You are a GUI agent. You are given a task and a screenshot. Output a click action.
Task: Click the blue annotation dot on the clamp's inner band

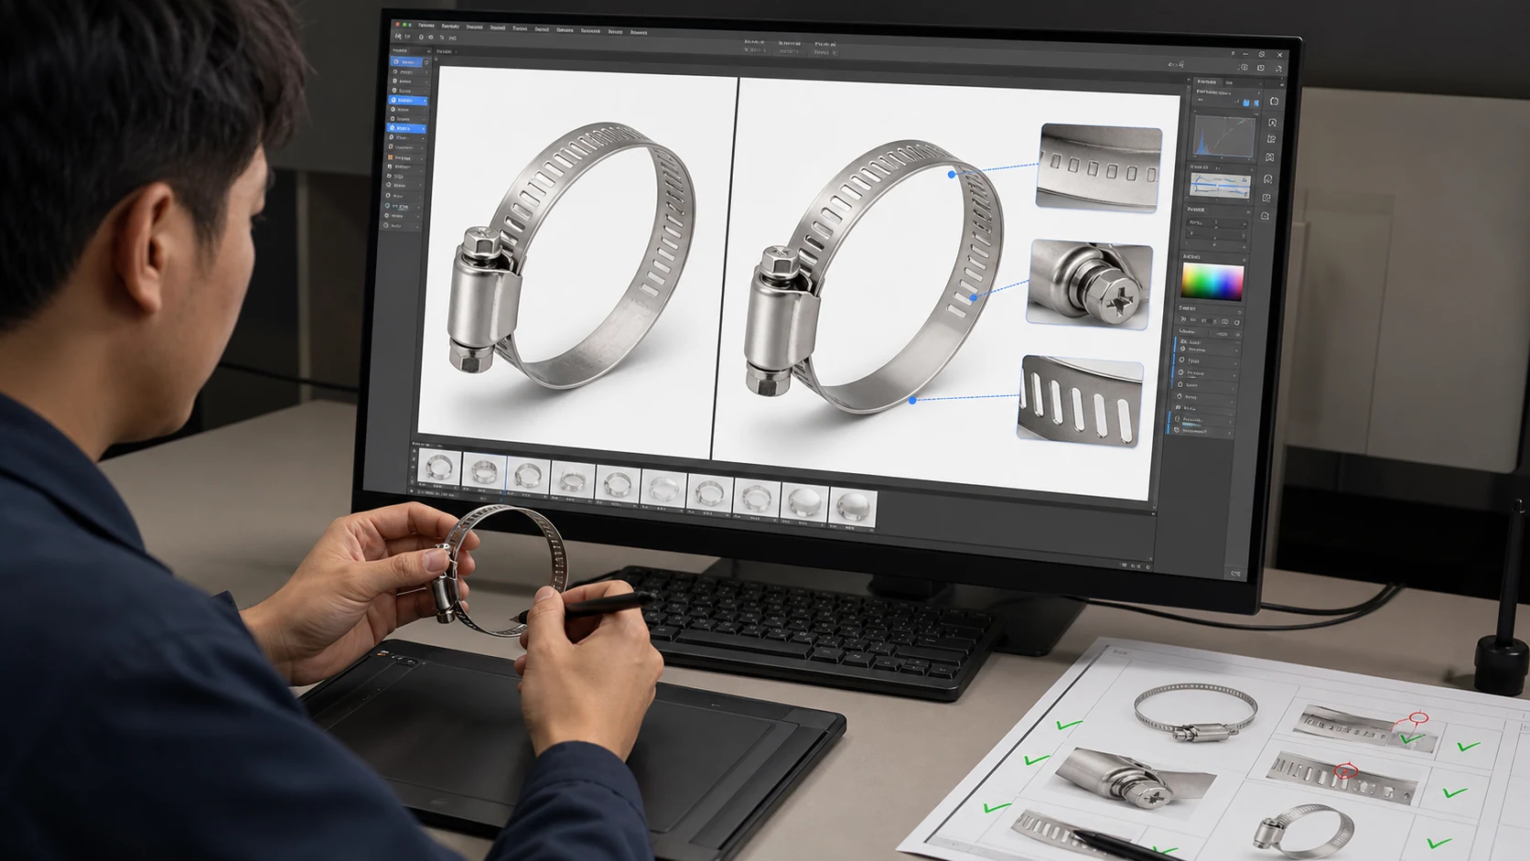pyautogui.click(x=974, y=297)
